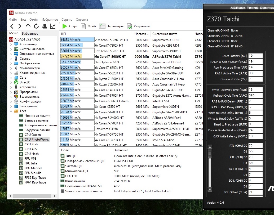Click the Back navigation arrow in AIDA64
Viewport: 274px width, 215px height.
tap(12, 26)
